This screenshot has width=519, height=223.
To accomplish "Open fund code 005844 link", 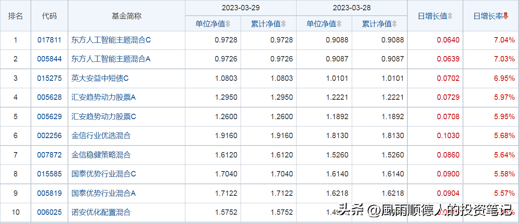I will 49,59.
